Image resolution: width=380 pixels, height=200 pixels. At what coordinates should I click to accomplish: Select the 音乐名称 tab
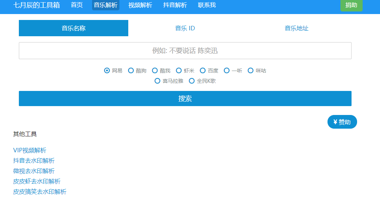coord(74,28)
